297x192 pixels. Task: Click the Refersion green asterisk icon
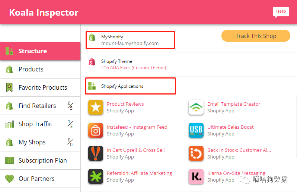coord(96,176)
